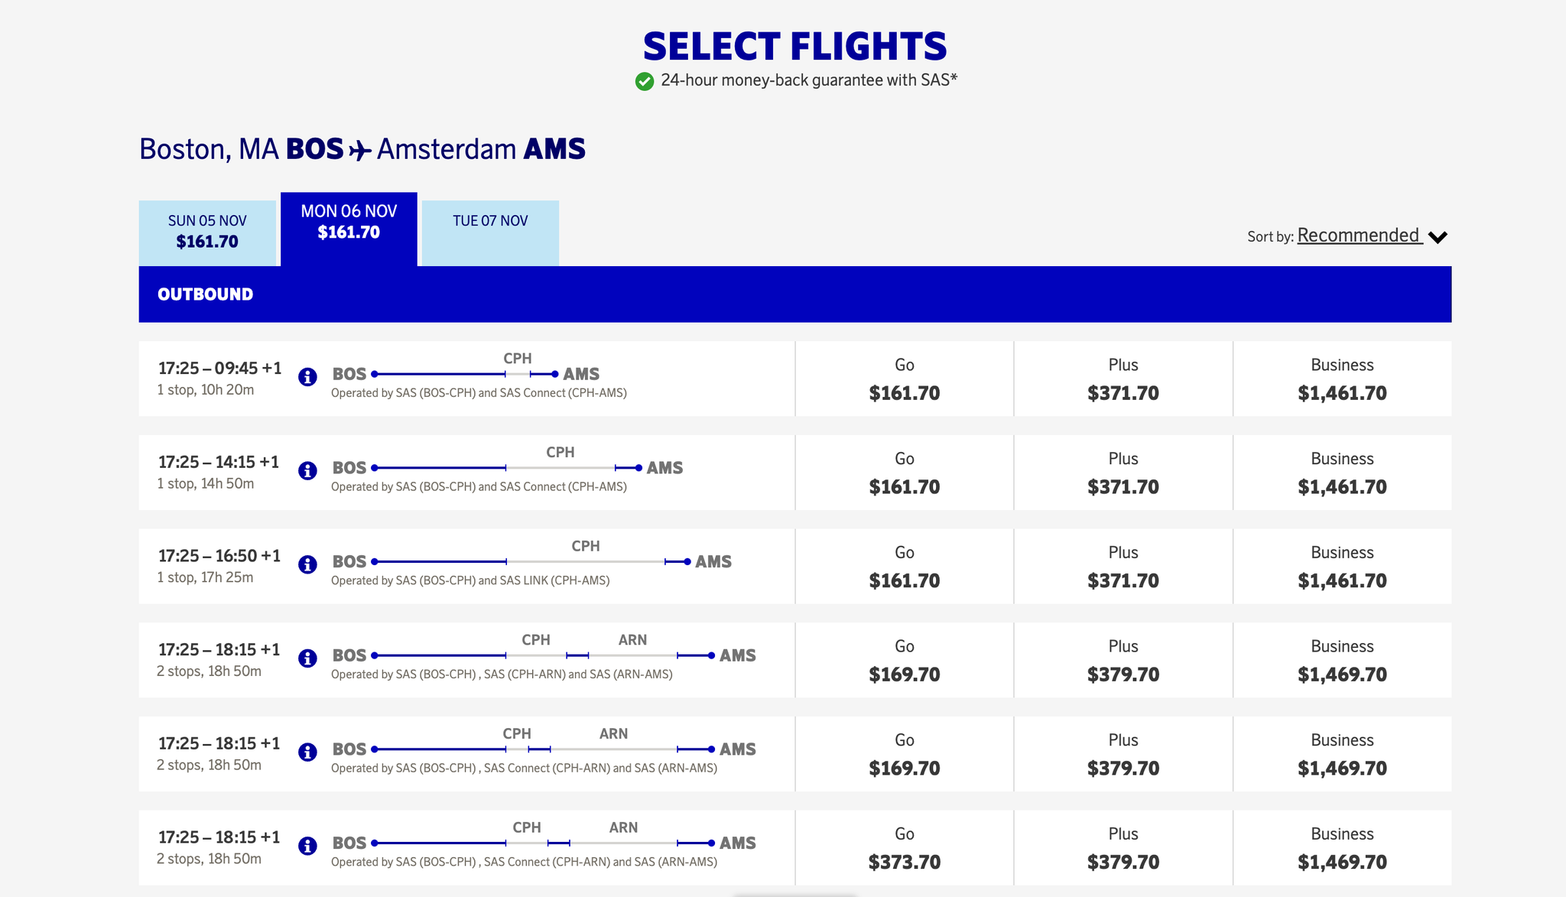This screenshot has width=1566, height=897.
Task: Click the green checkmark near the money-back guarantee
Action: [643, 80]
